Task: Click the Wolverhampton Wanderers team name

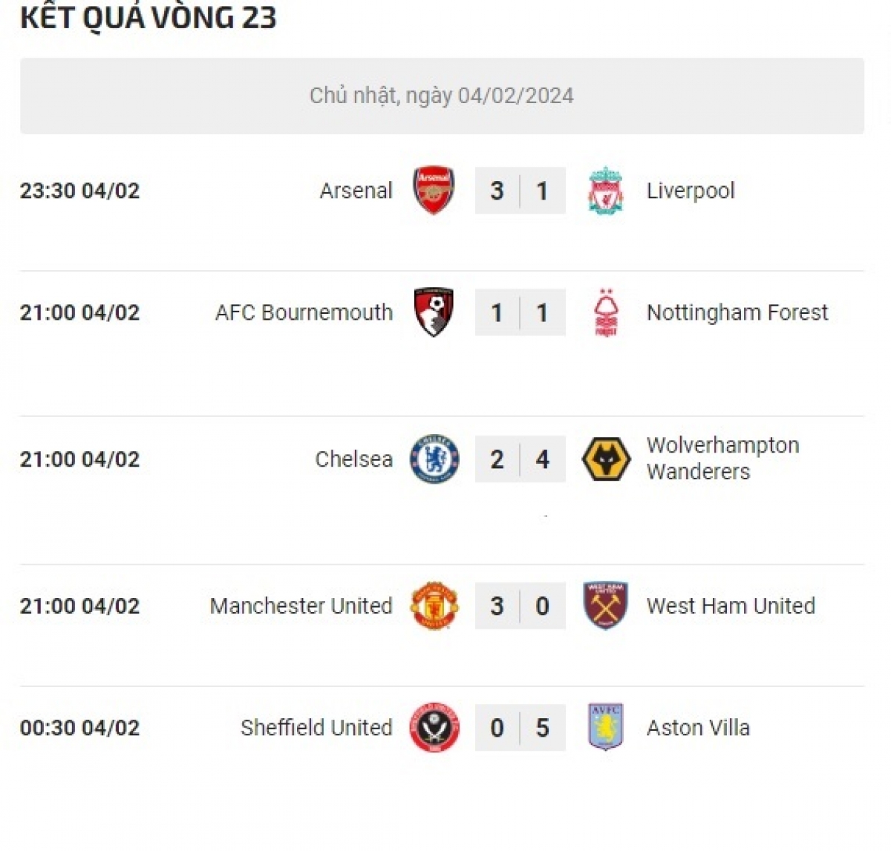Action: coord(723,459)
